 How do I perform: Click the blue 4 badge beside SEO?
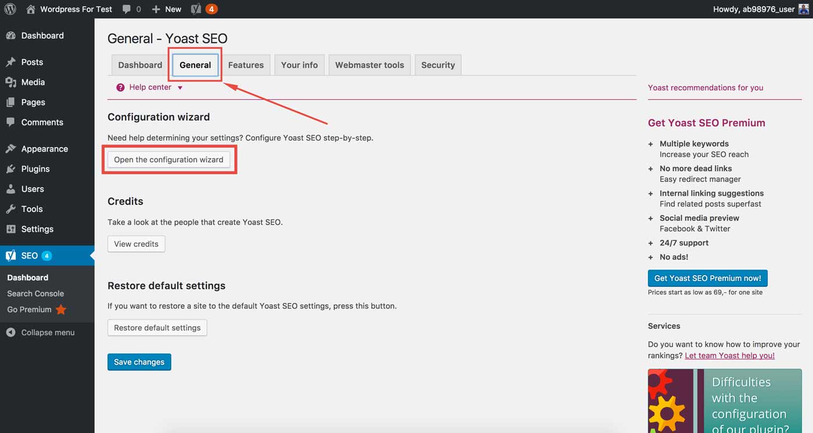click(x=46, y=256)
